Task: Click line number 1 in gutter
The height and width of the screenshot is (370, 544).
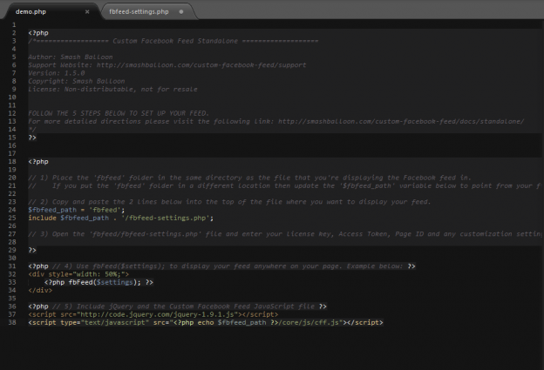Action: tap(14, 24)
